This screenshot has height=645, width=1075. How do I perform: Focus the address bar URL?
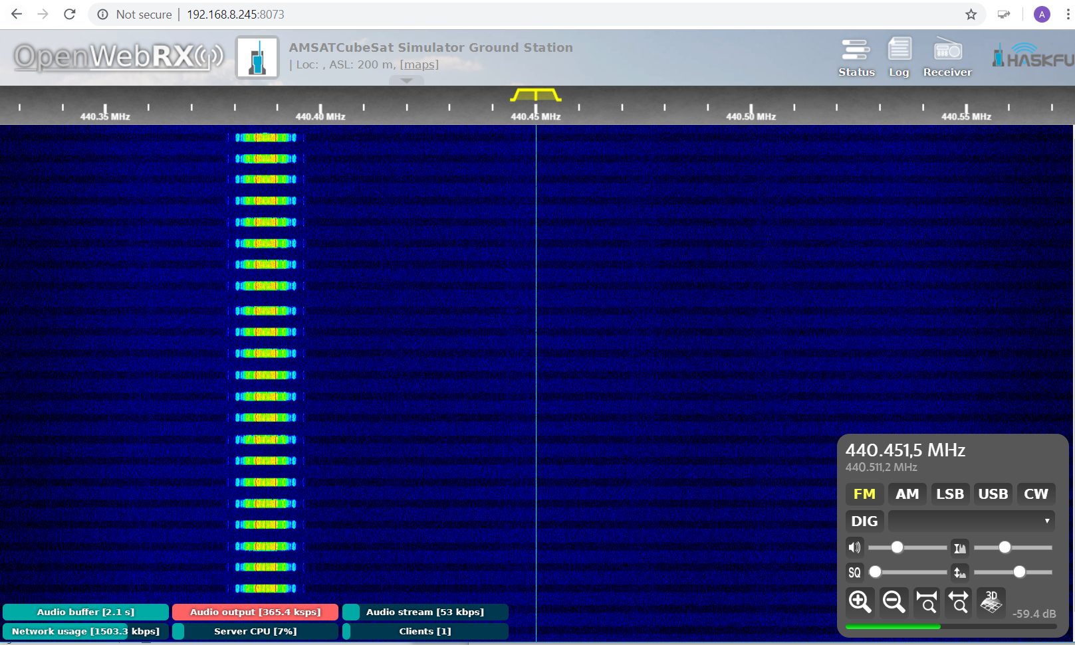235,14
